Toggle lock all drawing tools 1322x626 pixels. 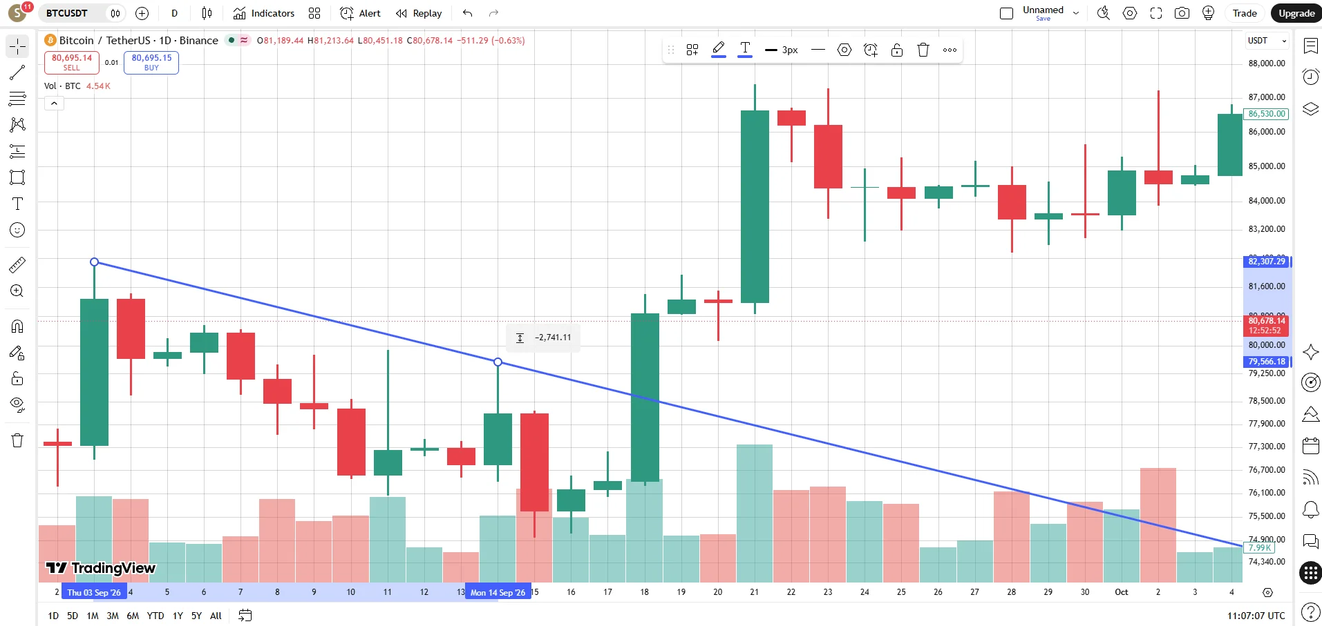click(17, 378)
